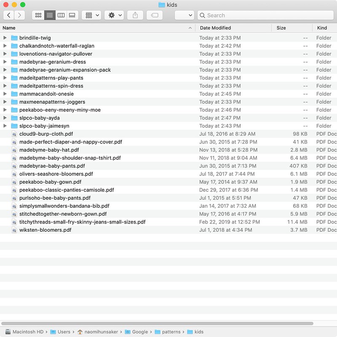The image size is (337, 337).
Task: Open the group-by arrangement dropdown
Action: pyautogui.click(x=91, y=15)
